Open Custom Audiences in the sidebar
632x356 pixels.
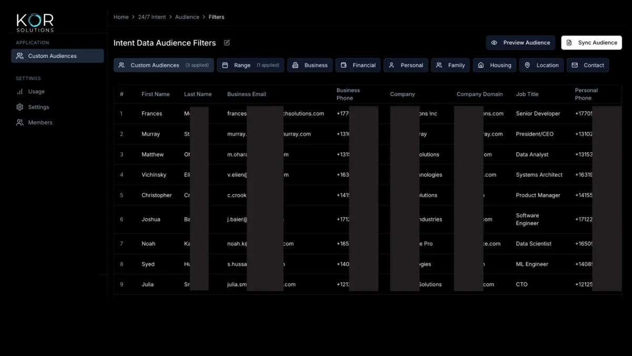pyautogui.click(x=57, y=56)
